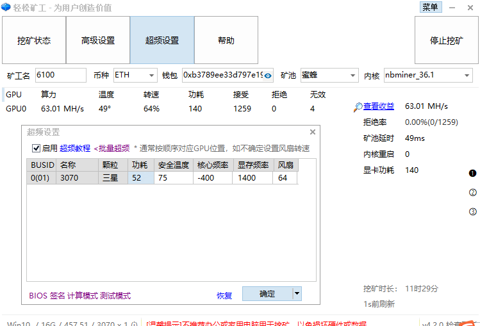Click the 显存频率 column header
The height and width of the screenshot is (326, 480).
[x=253, y=165]
